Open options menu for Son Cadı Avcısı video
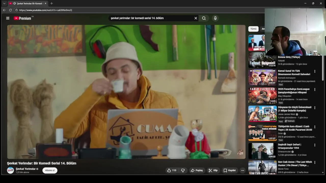This screenshot has width=326, height=183. point(315,162)
